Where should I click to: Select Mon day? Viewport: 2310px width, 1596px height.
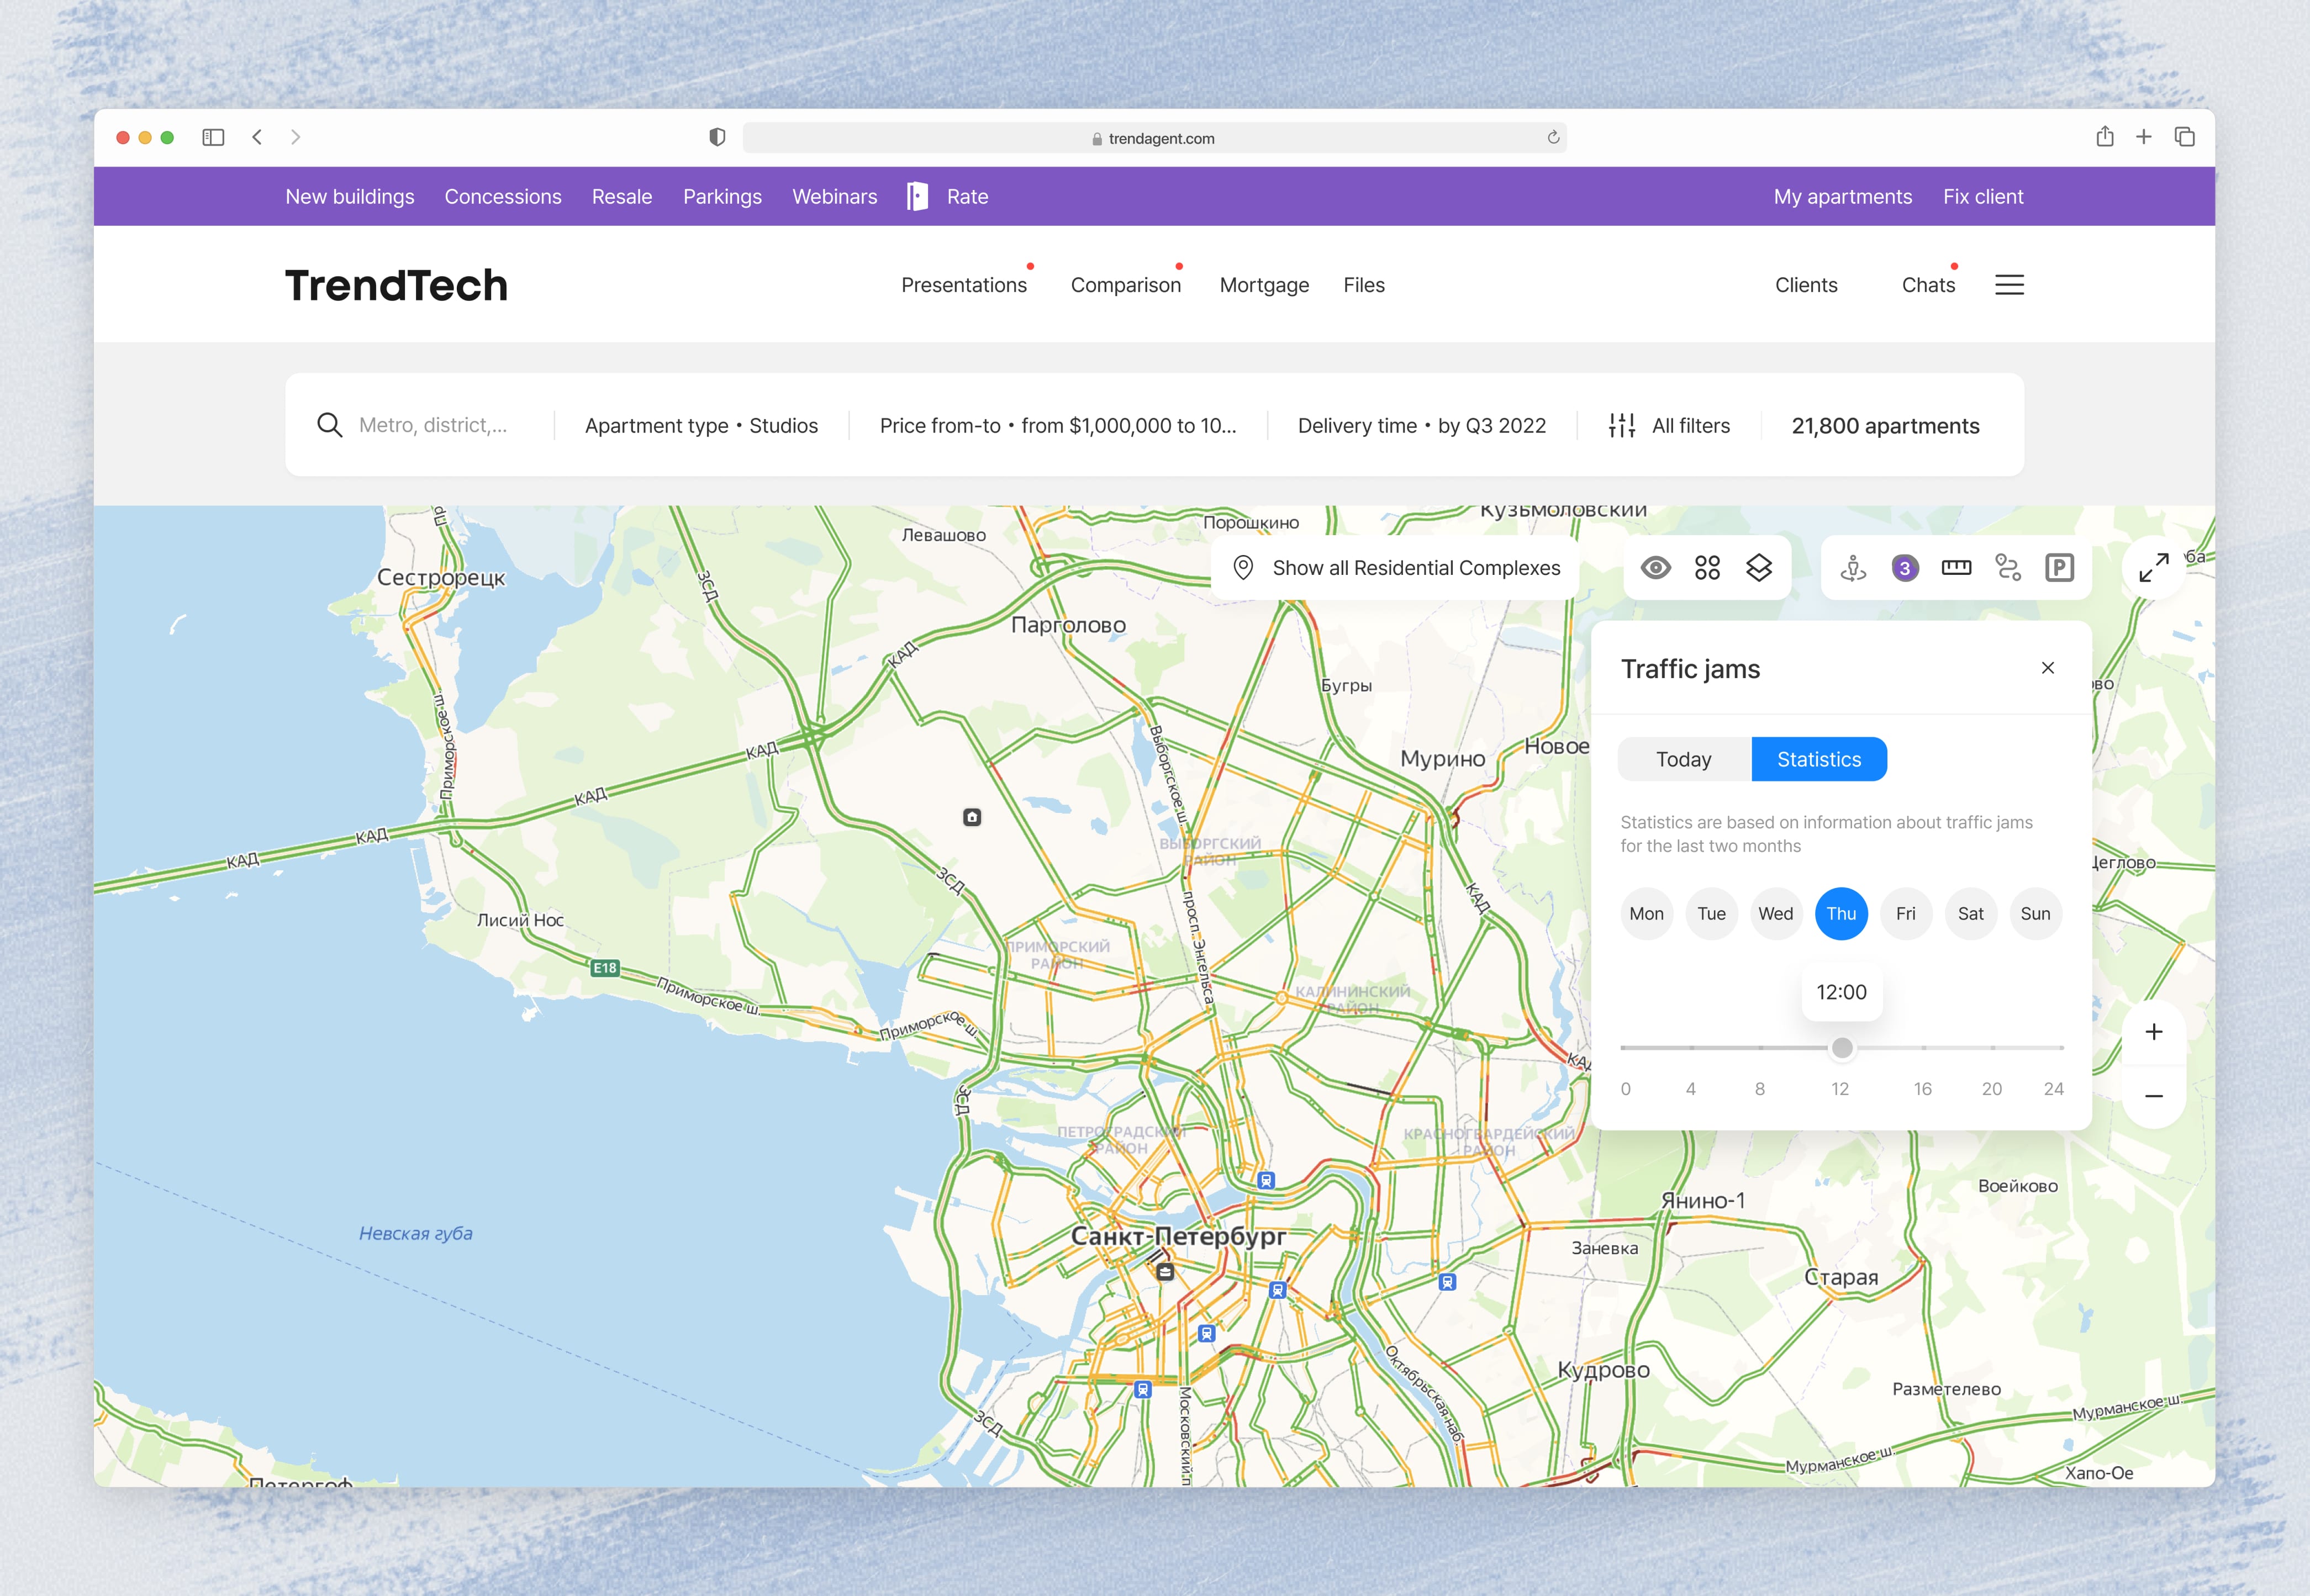coord(1646,913)
